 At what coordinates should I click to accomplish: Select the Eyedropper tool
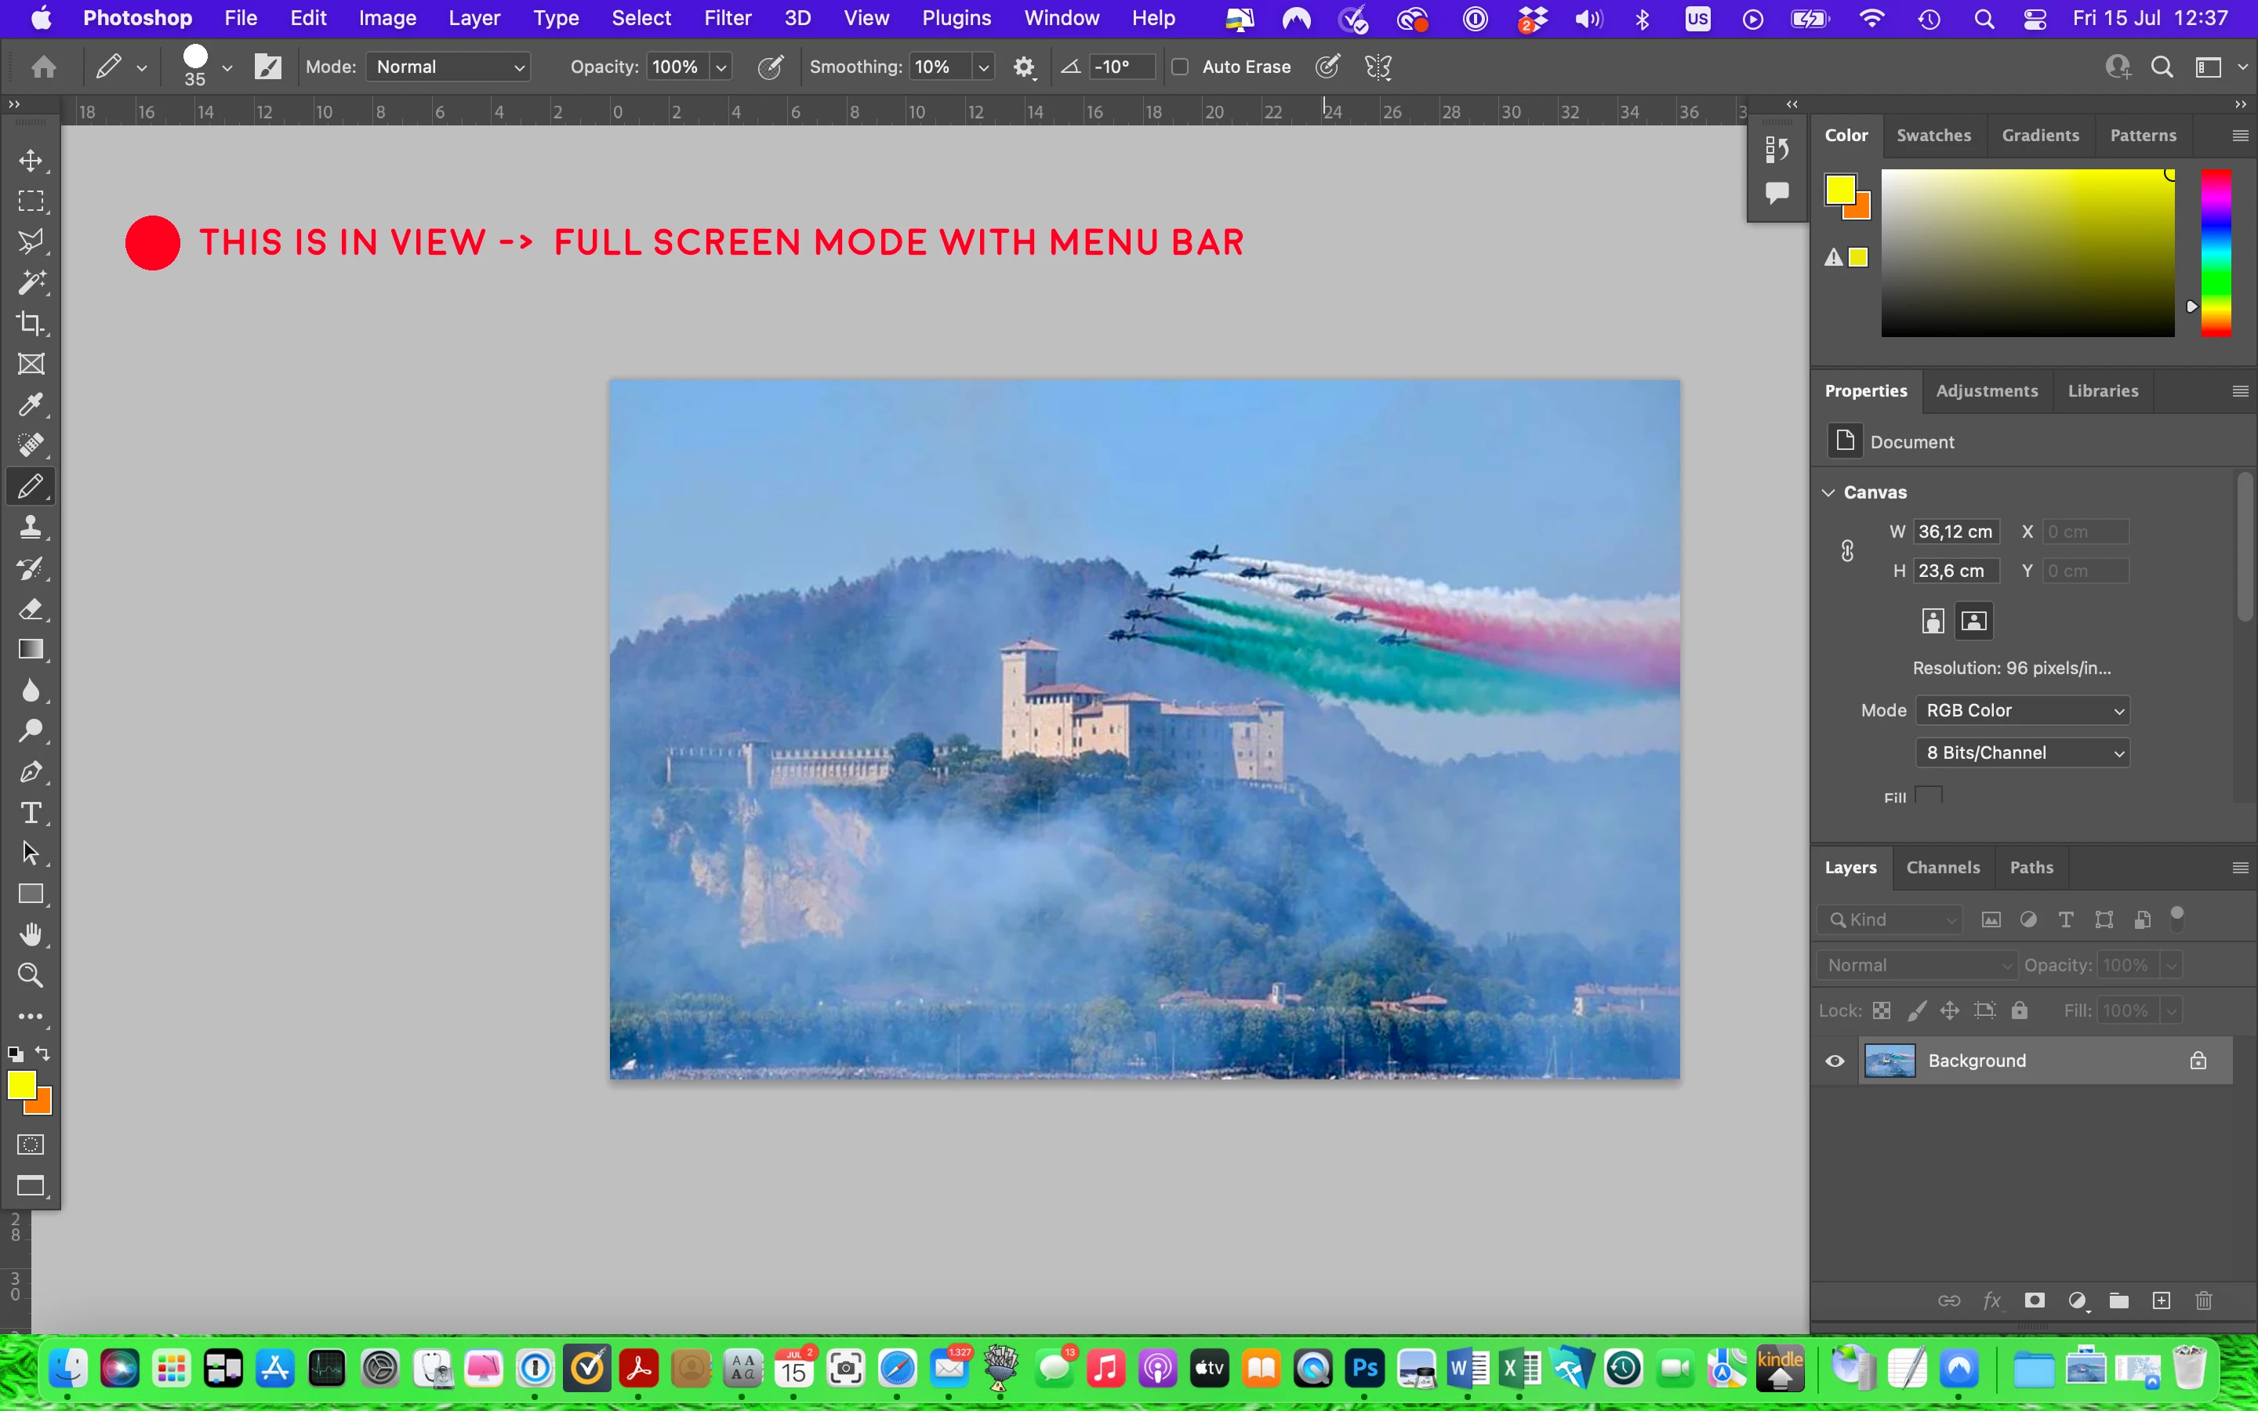[31, 404]
